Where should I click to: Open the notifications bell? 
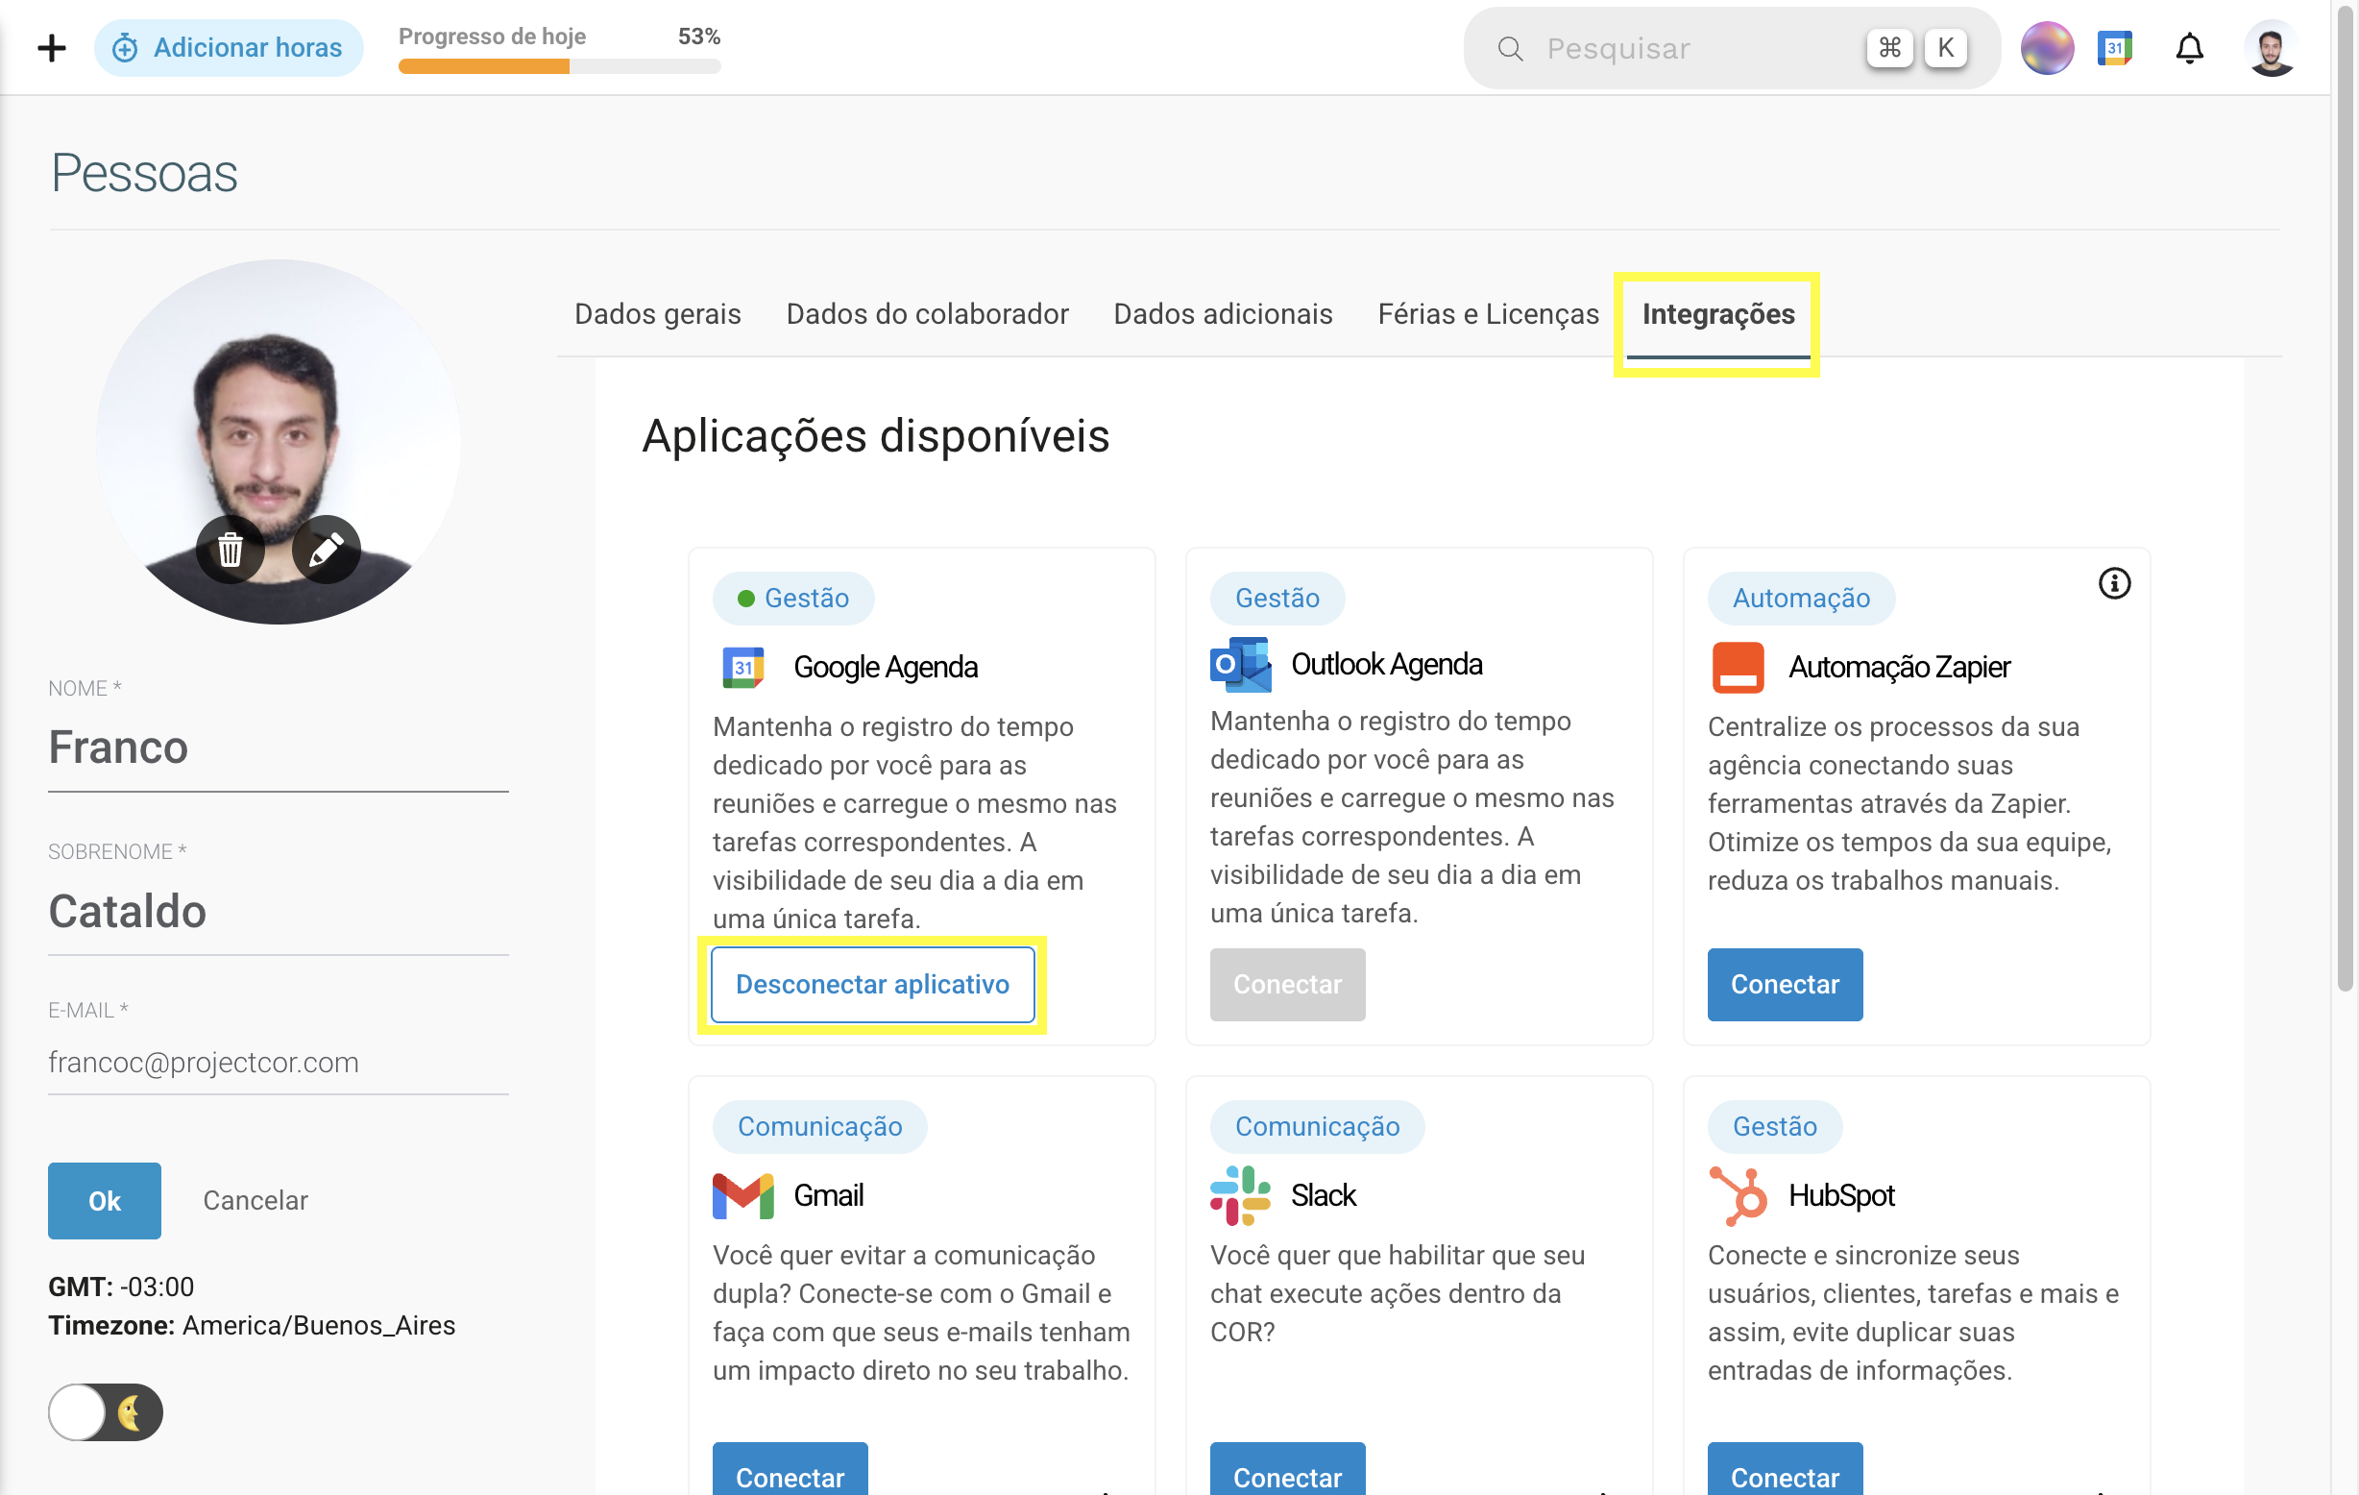(x=2189, y=48)
